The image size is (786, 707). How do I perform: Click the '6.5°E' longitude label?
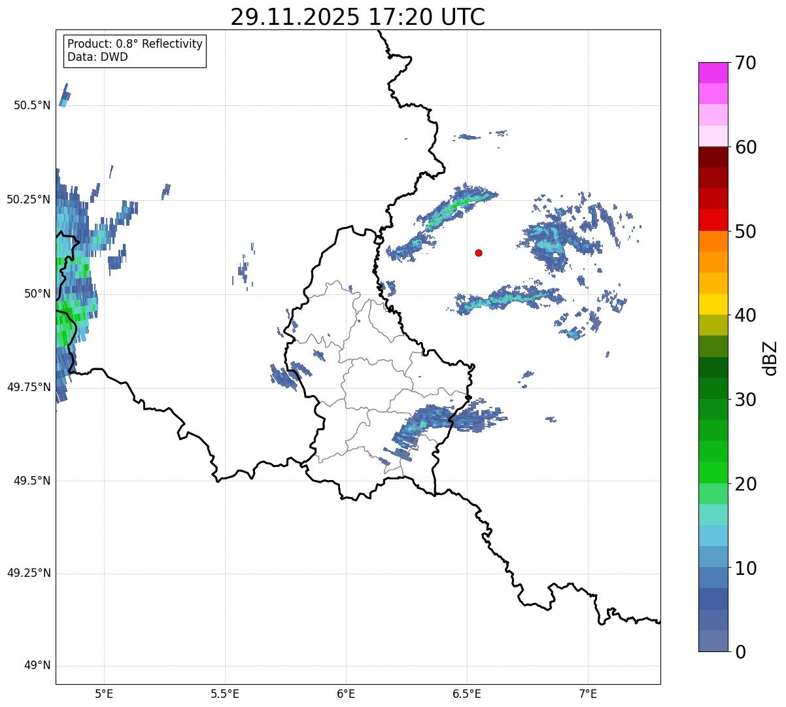(x=467, y=693)
